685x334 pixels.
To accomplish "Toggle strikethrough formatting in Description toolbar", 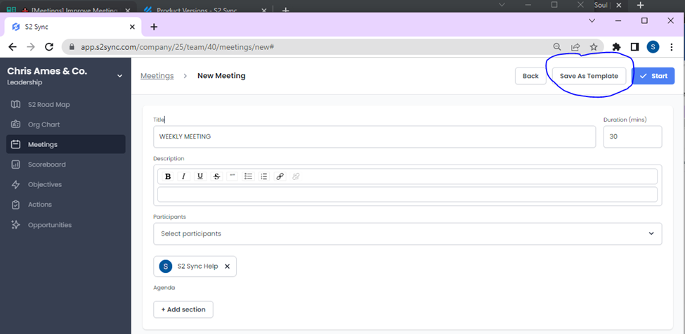I will pos(216,176).
